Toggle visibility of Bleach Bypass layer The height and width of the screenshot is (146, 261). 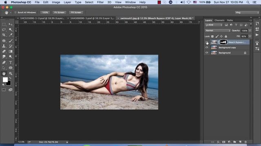point(207,42)
